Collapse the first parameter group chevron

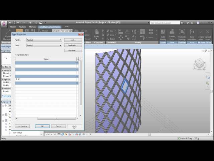pyautogui.click(x=77, y=63)
